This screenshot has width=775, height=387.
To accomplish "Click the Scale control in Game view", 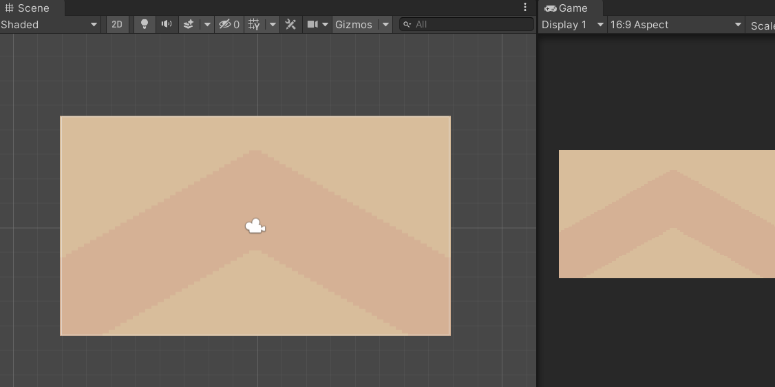I will (x=761, y=25).
